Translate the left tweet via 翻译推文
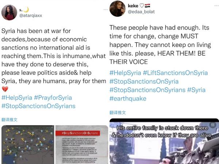Viewport: 219px width, 164px height. tap(9, 120)
